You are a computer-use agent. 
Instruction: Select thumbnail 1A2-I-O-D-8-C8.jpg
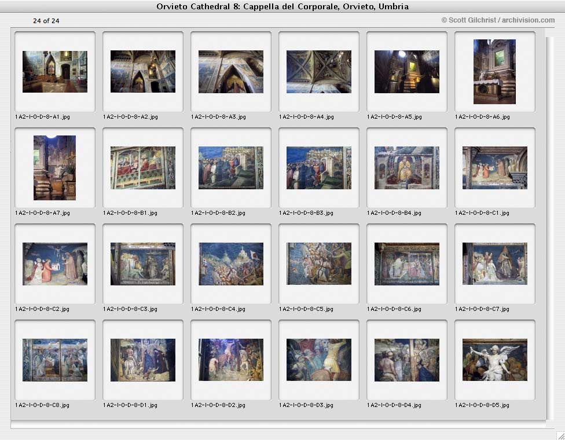coord(55,360)
